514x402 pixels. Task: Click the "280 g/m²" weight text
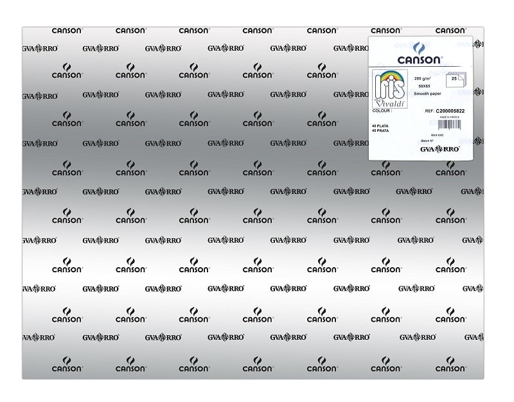click(x=423, y=78)
